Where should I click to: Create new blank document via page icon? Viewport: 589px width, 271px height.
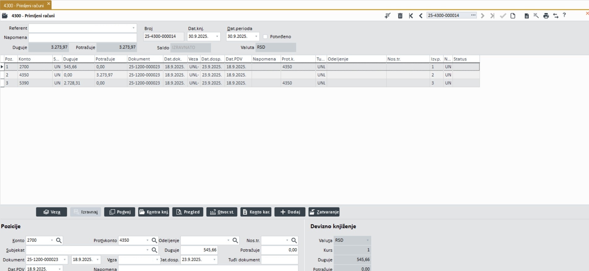pyautogui.click(x=513, y=16)
